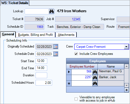Toggle the Include Crew Employees checkbox

(76, 54)
